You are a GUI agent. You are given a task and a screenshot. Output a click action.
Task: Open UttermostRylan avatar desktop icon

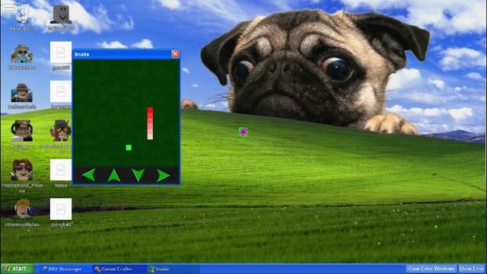point(22,209)
